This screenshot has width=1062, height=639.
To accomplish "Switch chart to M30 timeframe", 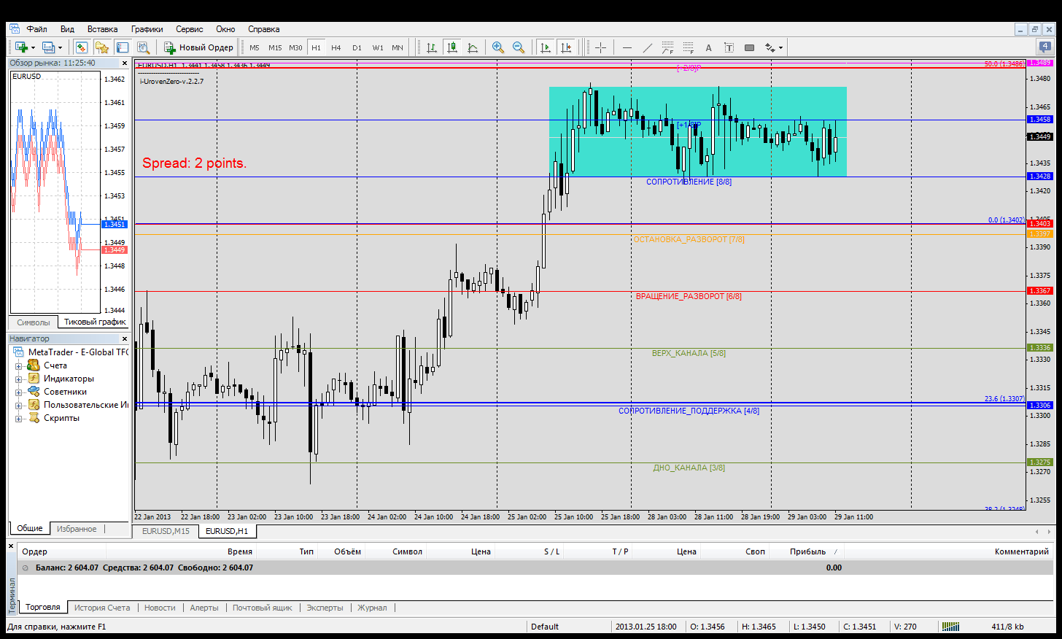I will [295, 47].
